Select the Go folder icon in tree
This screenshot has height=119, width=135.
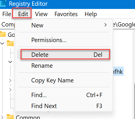[x=3, y=34]
